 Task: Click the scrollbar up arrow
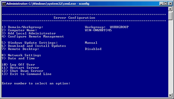pyautogui.click(x=170, y=9)
